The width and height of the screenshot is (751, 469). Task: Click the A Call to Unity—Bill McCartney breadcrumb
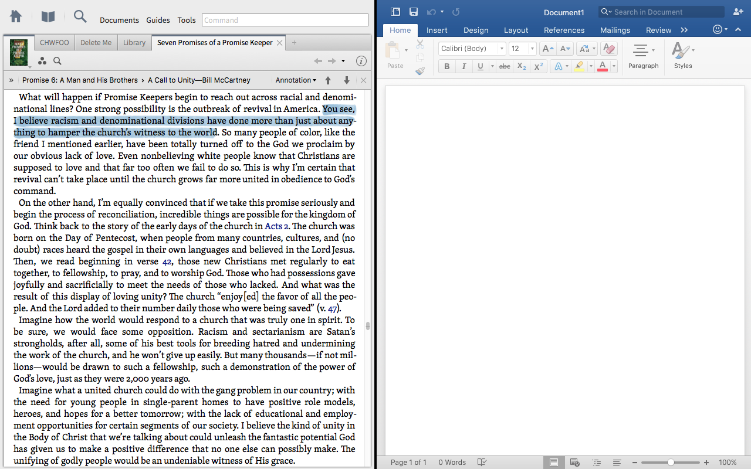tap(199, 80)
